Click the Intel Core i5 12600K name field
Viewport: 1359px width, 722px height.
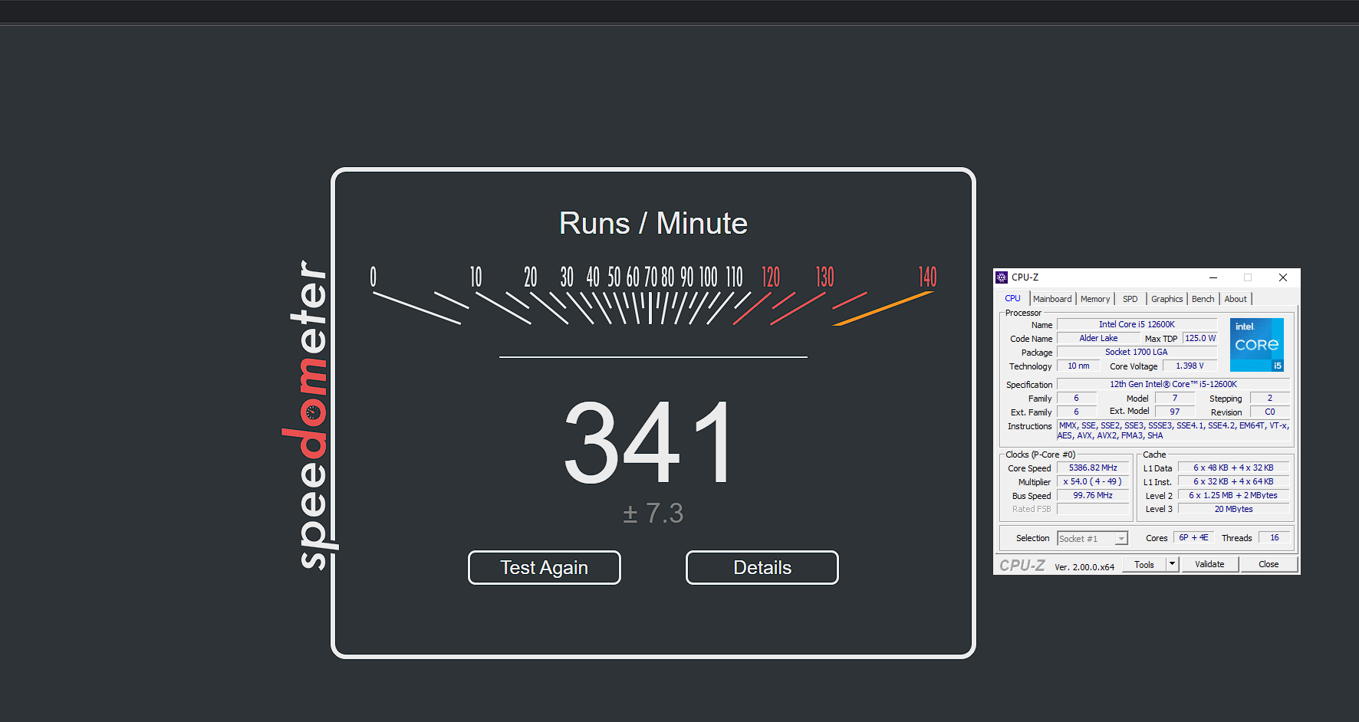pos(1137,325)
